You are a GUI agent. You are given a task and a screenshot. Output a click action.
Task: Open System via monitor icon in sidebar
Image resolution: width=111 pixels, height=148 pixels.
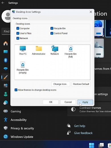coord(6,52)
